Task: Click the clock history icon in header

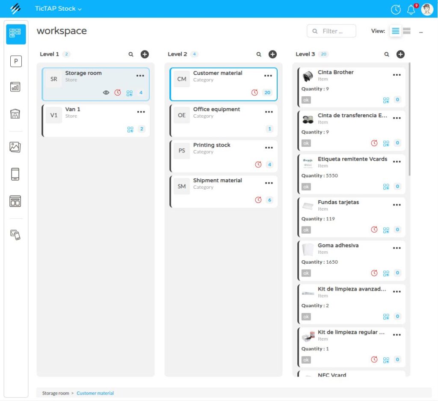Action: point(396,9)
